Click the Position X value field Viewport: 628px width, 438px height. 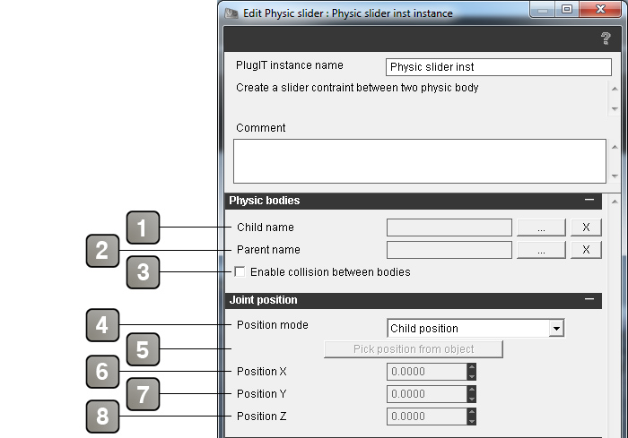[x=427, y=372]
